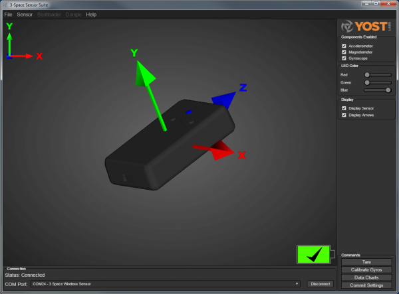Click the Blue LED color slider handle
The height and width of the screenshot is (294, 399).
pos(388,90)
